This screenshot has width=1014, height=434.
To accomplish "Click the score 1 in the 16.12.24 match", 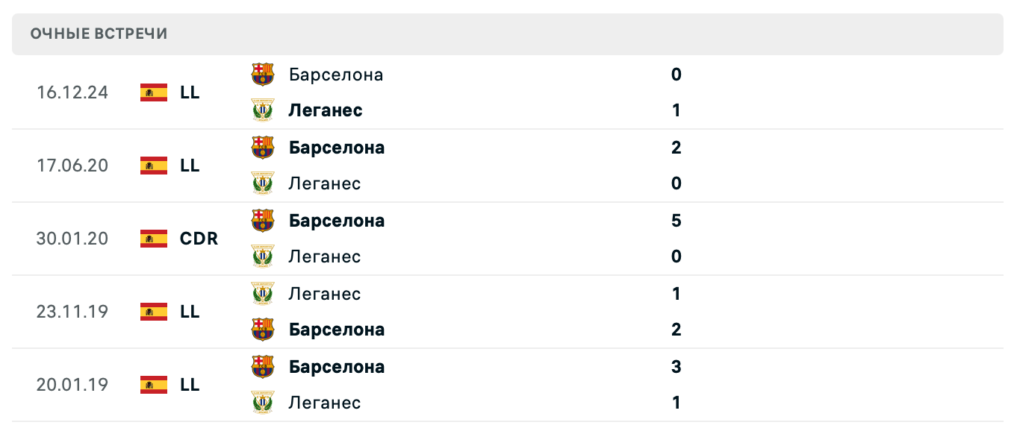I will [676, 109].
